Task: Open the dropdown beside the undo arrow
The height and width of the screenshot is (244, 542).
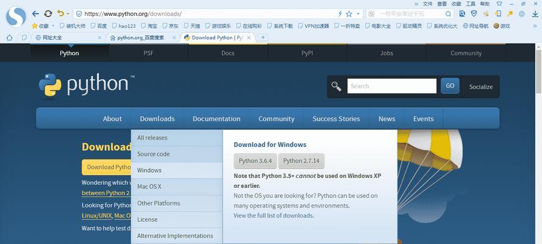Action: coord(68,14)
